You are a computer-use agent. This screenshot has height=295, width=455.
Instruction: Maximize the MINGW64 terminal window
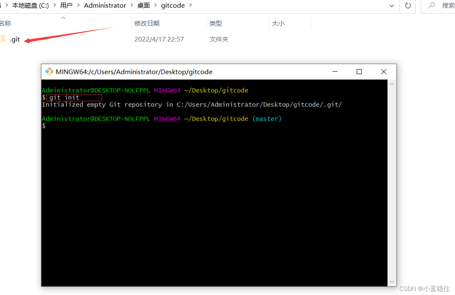[359, 71]
